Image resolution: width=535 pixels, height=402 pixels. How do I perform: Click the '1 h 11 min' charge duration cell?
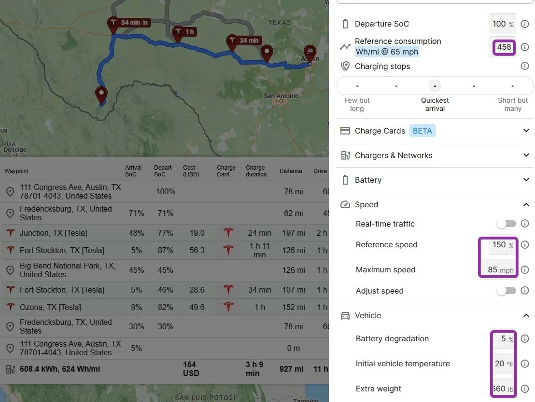[259, 250]
